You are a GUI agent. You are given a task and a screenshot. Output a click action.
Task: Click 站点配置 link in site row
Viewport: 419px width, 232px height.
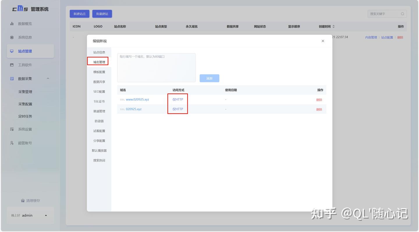coord(387,38)
